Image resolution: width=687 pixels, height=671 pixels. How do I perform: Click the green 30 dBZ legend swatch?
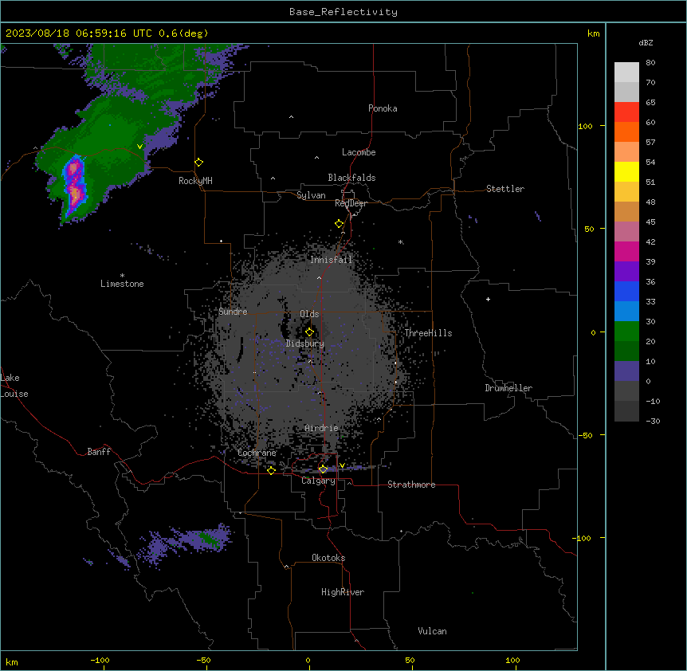pos(626,332)
